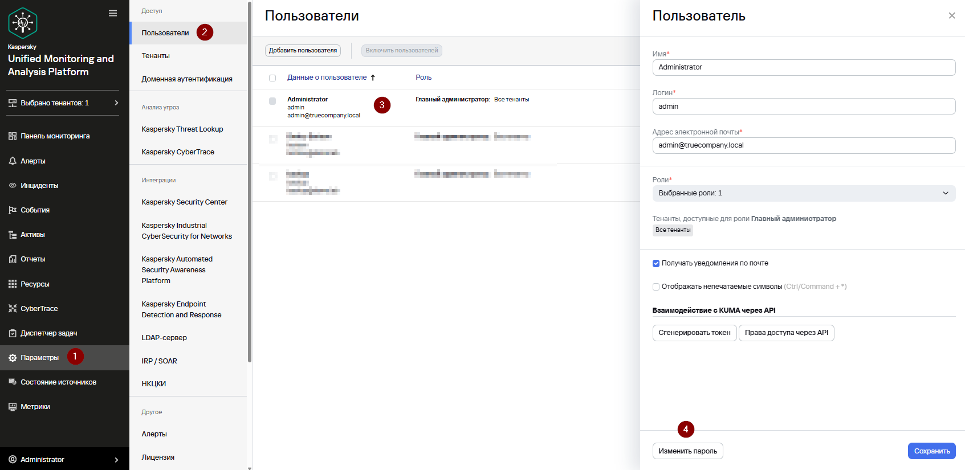Screen dimensions: 965x470
Task: Click Добавить пользователя button
Action: [x=303, y=51]
